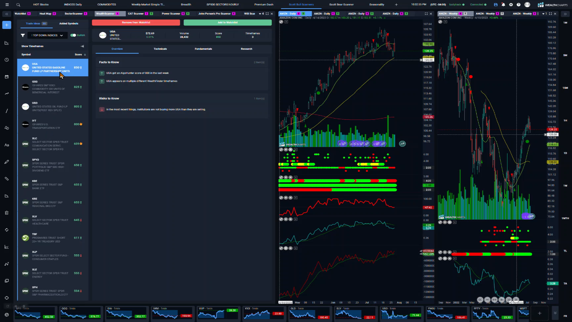Image resolution: width=572 pixels, height=322 pixels.
Task: Jump to latest bar on weekly chart
Action: 516,300
